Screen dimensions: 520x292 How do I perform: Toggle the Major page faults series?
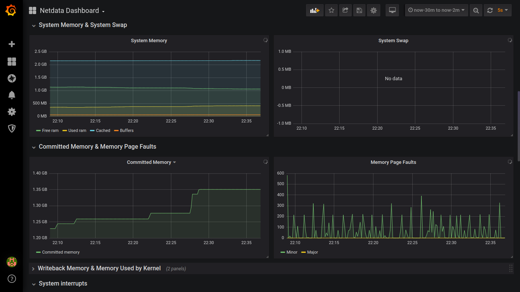(313, 252)
